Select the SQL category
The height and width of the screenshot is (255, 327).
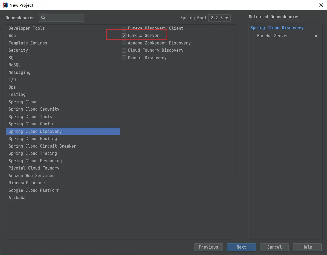(63, 58)
